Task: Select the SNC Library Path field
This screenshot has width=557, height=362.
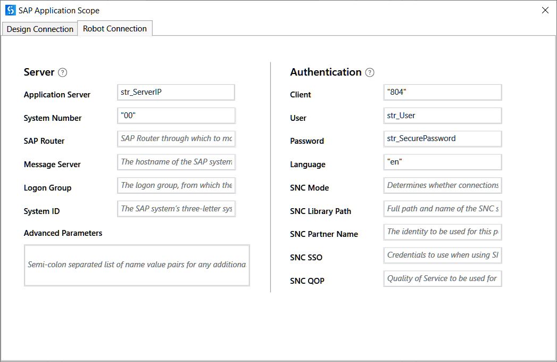Action: pos(443,209)
